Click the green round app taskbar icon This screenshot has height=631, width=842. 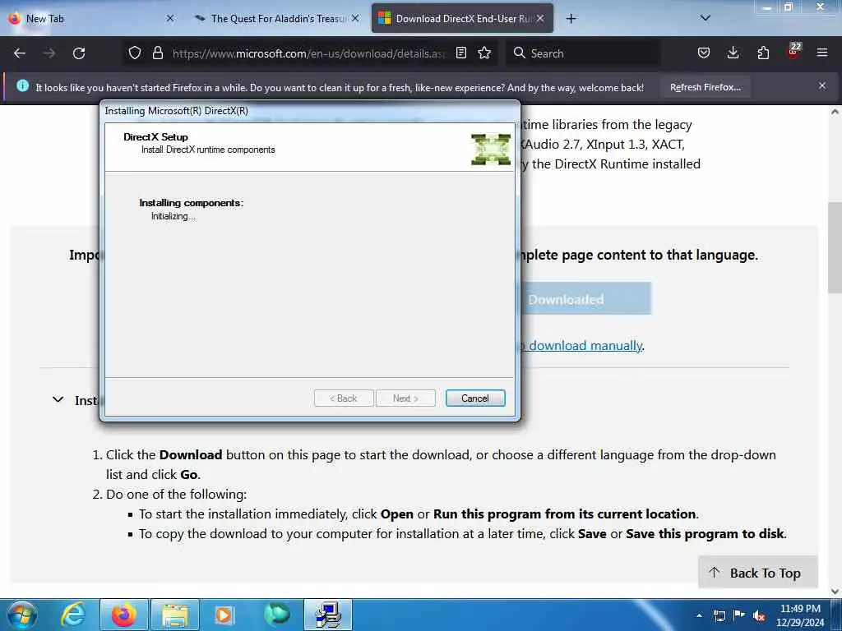[276, 615]
